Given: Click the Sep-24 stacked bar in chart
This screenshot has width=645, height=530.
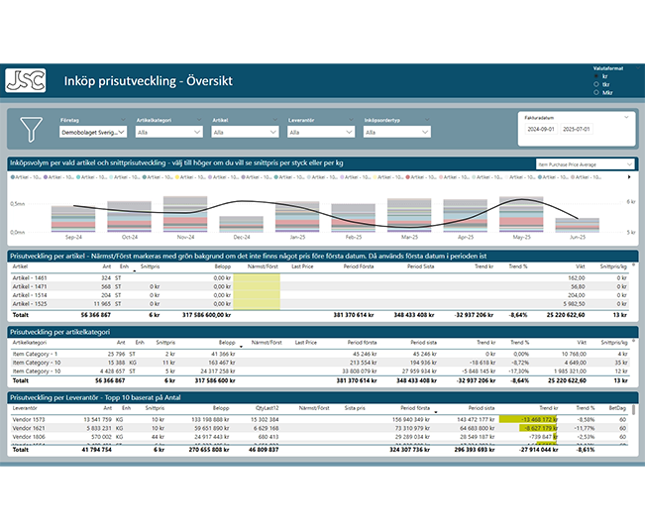Looking at the screenshot, I should (x=73, y=219).
